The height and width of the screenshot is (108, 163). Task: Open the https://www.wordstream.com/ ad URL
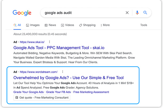coord(39,72)
